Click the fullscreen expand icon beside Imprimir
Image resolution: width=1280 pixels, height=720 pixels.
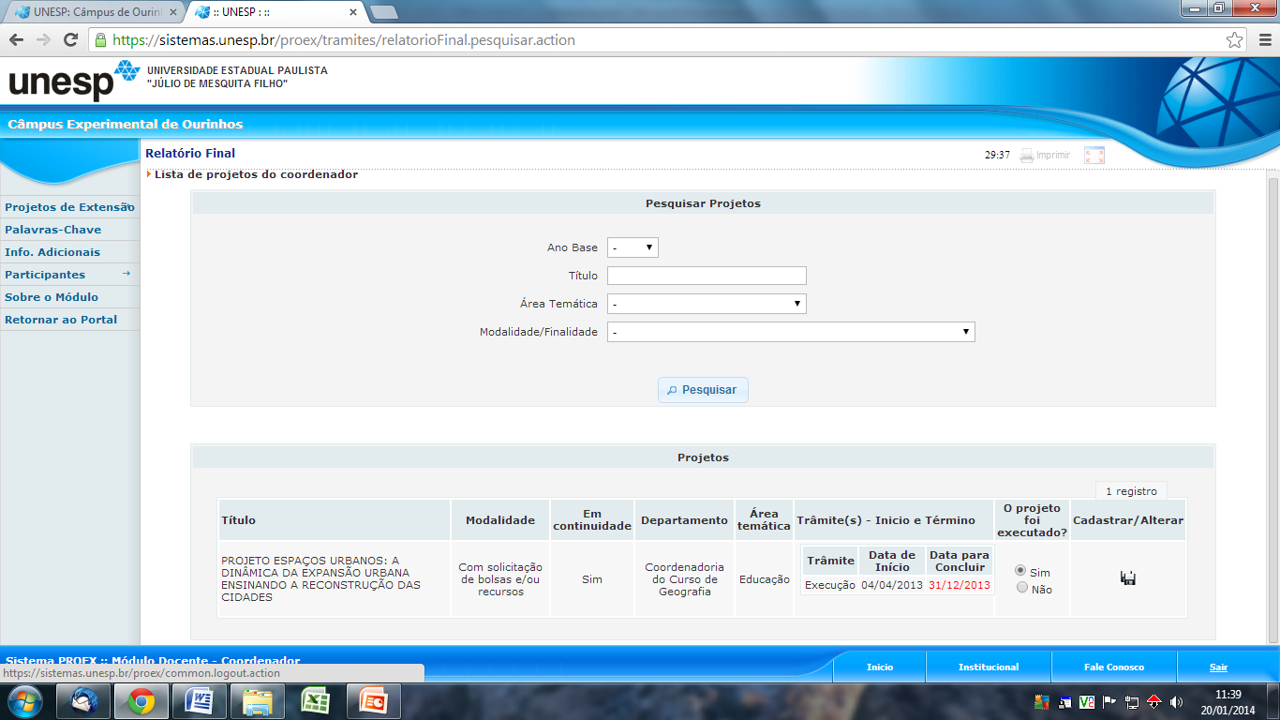click(x=1094, y=156)
